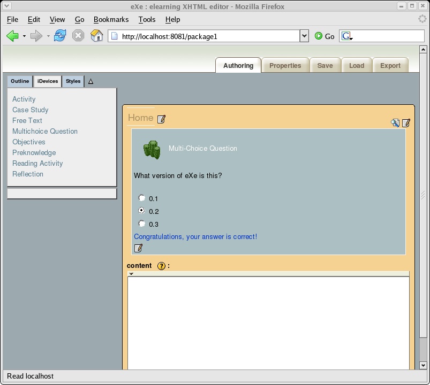Click the preview magnifier icon in the content pane
The width and height of the screenshot is (430, 385).
click(x=395, y=123)
